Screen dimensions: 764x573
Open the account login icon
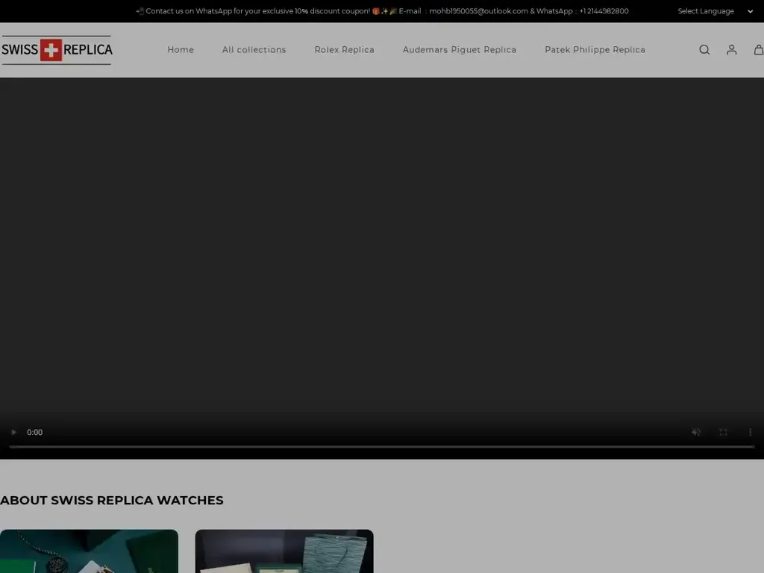(x=731, y=49)
